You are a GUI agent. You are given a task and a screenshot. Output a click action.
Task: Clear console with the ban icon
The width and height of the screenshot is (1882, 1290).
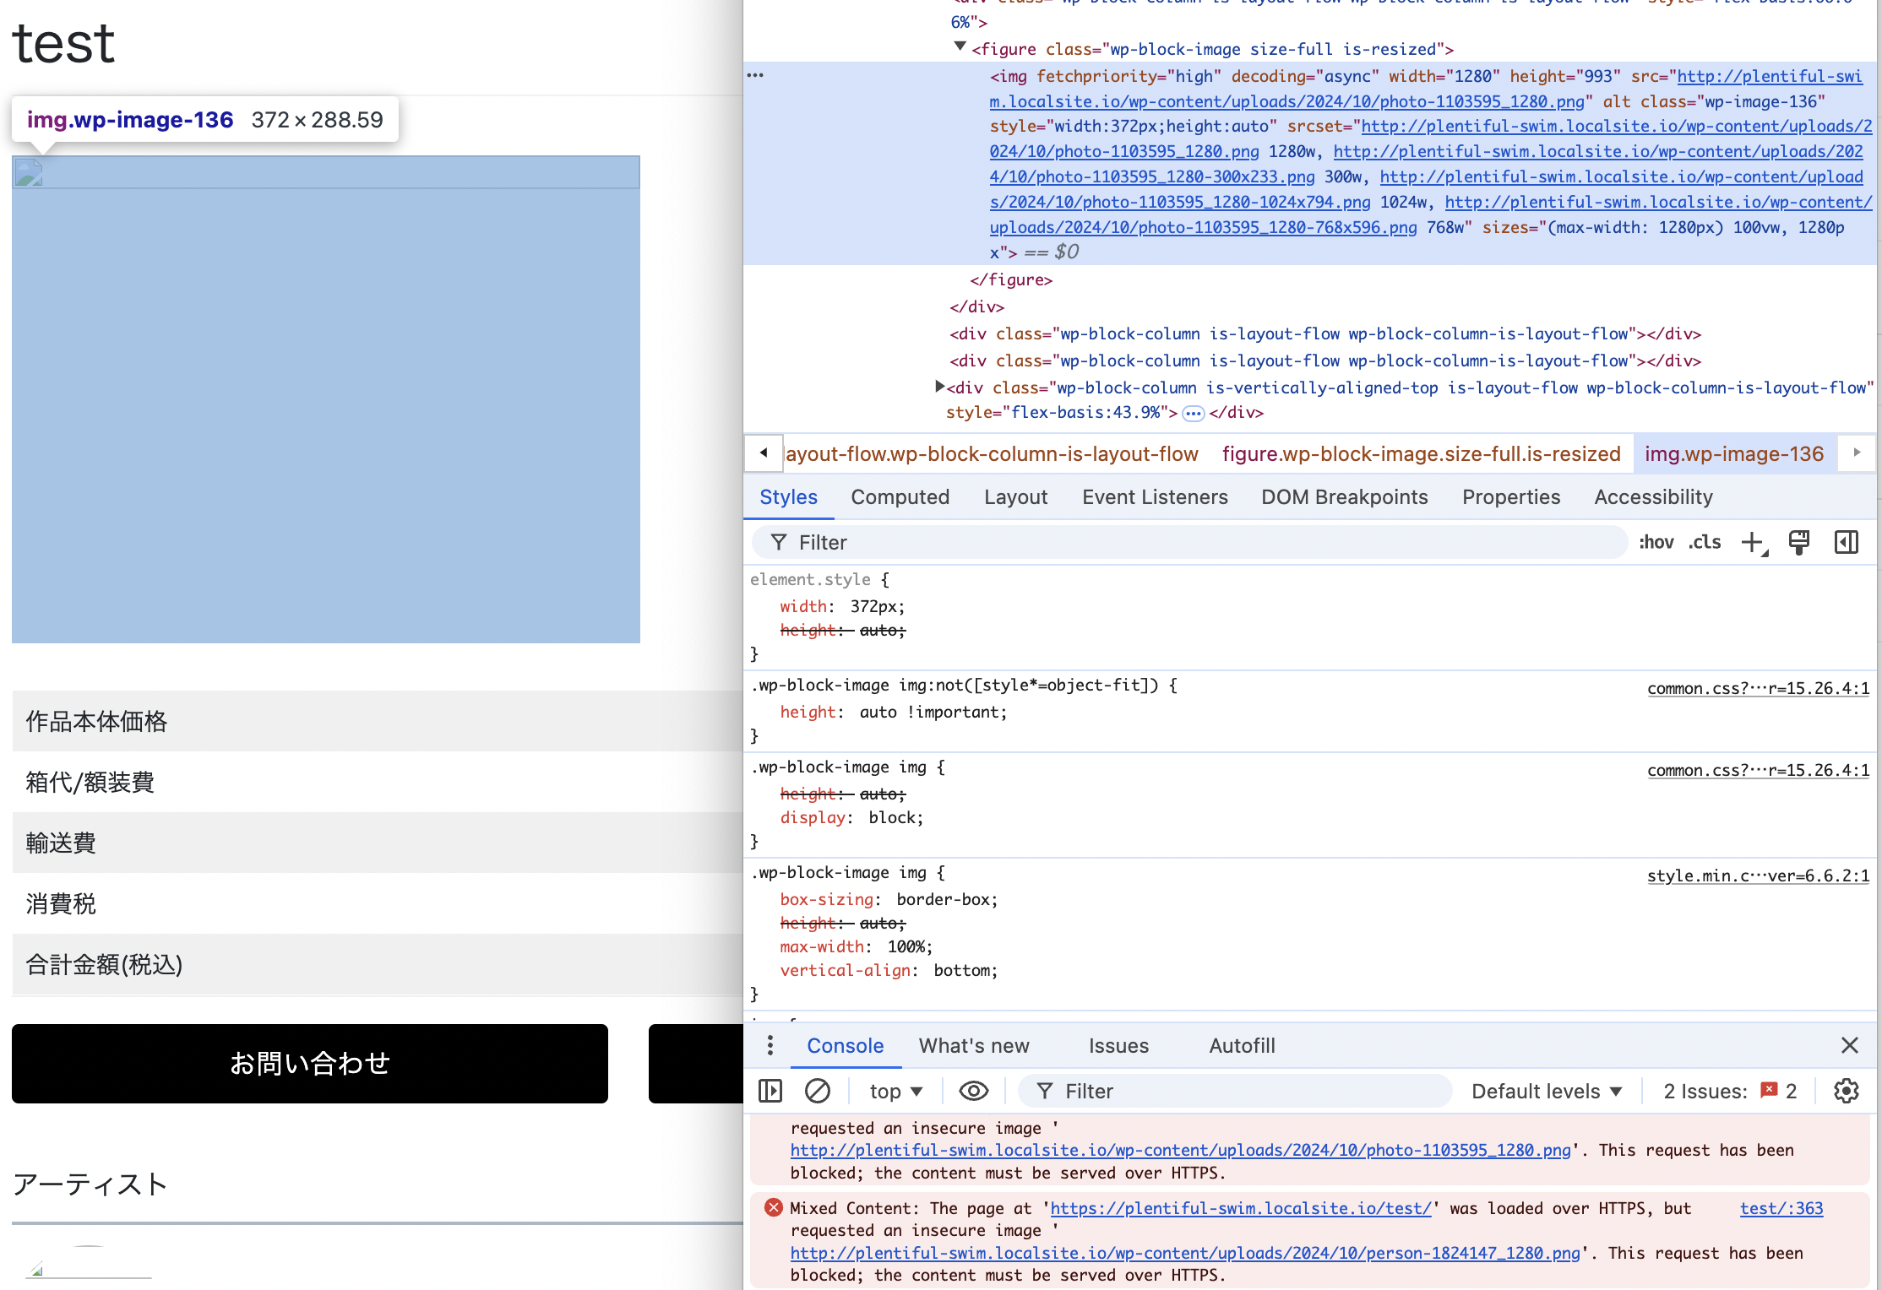817,1091
